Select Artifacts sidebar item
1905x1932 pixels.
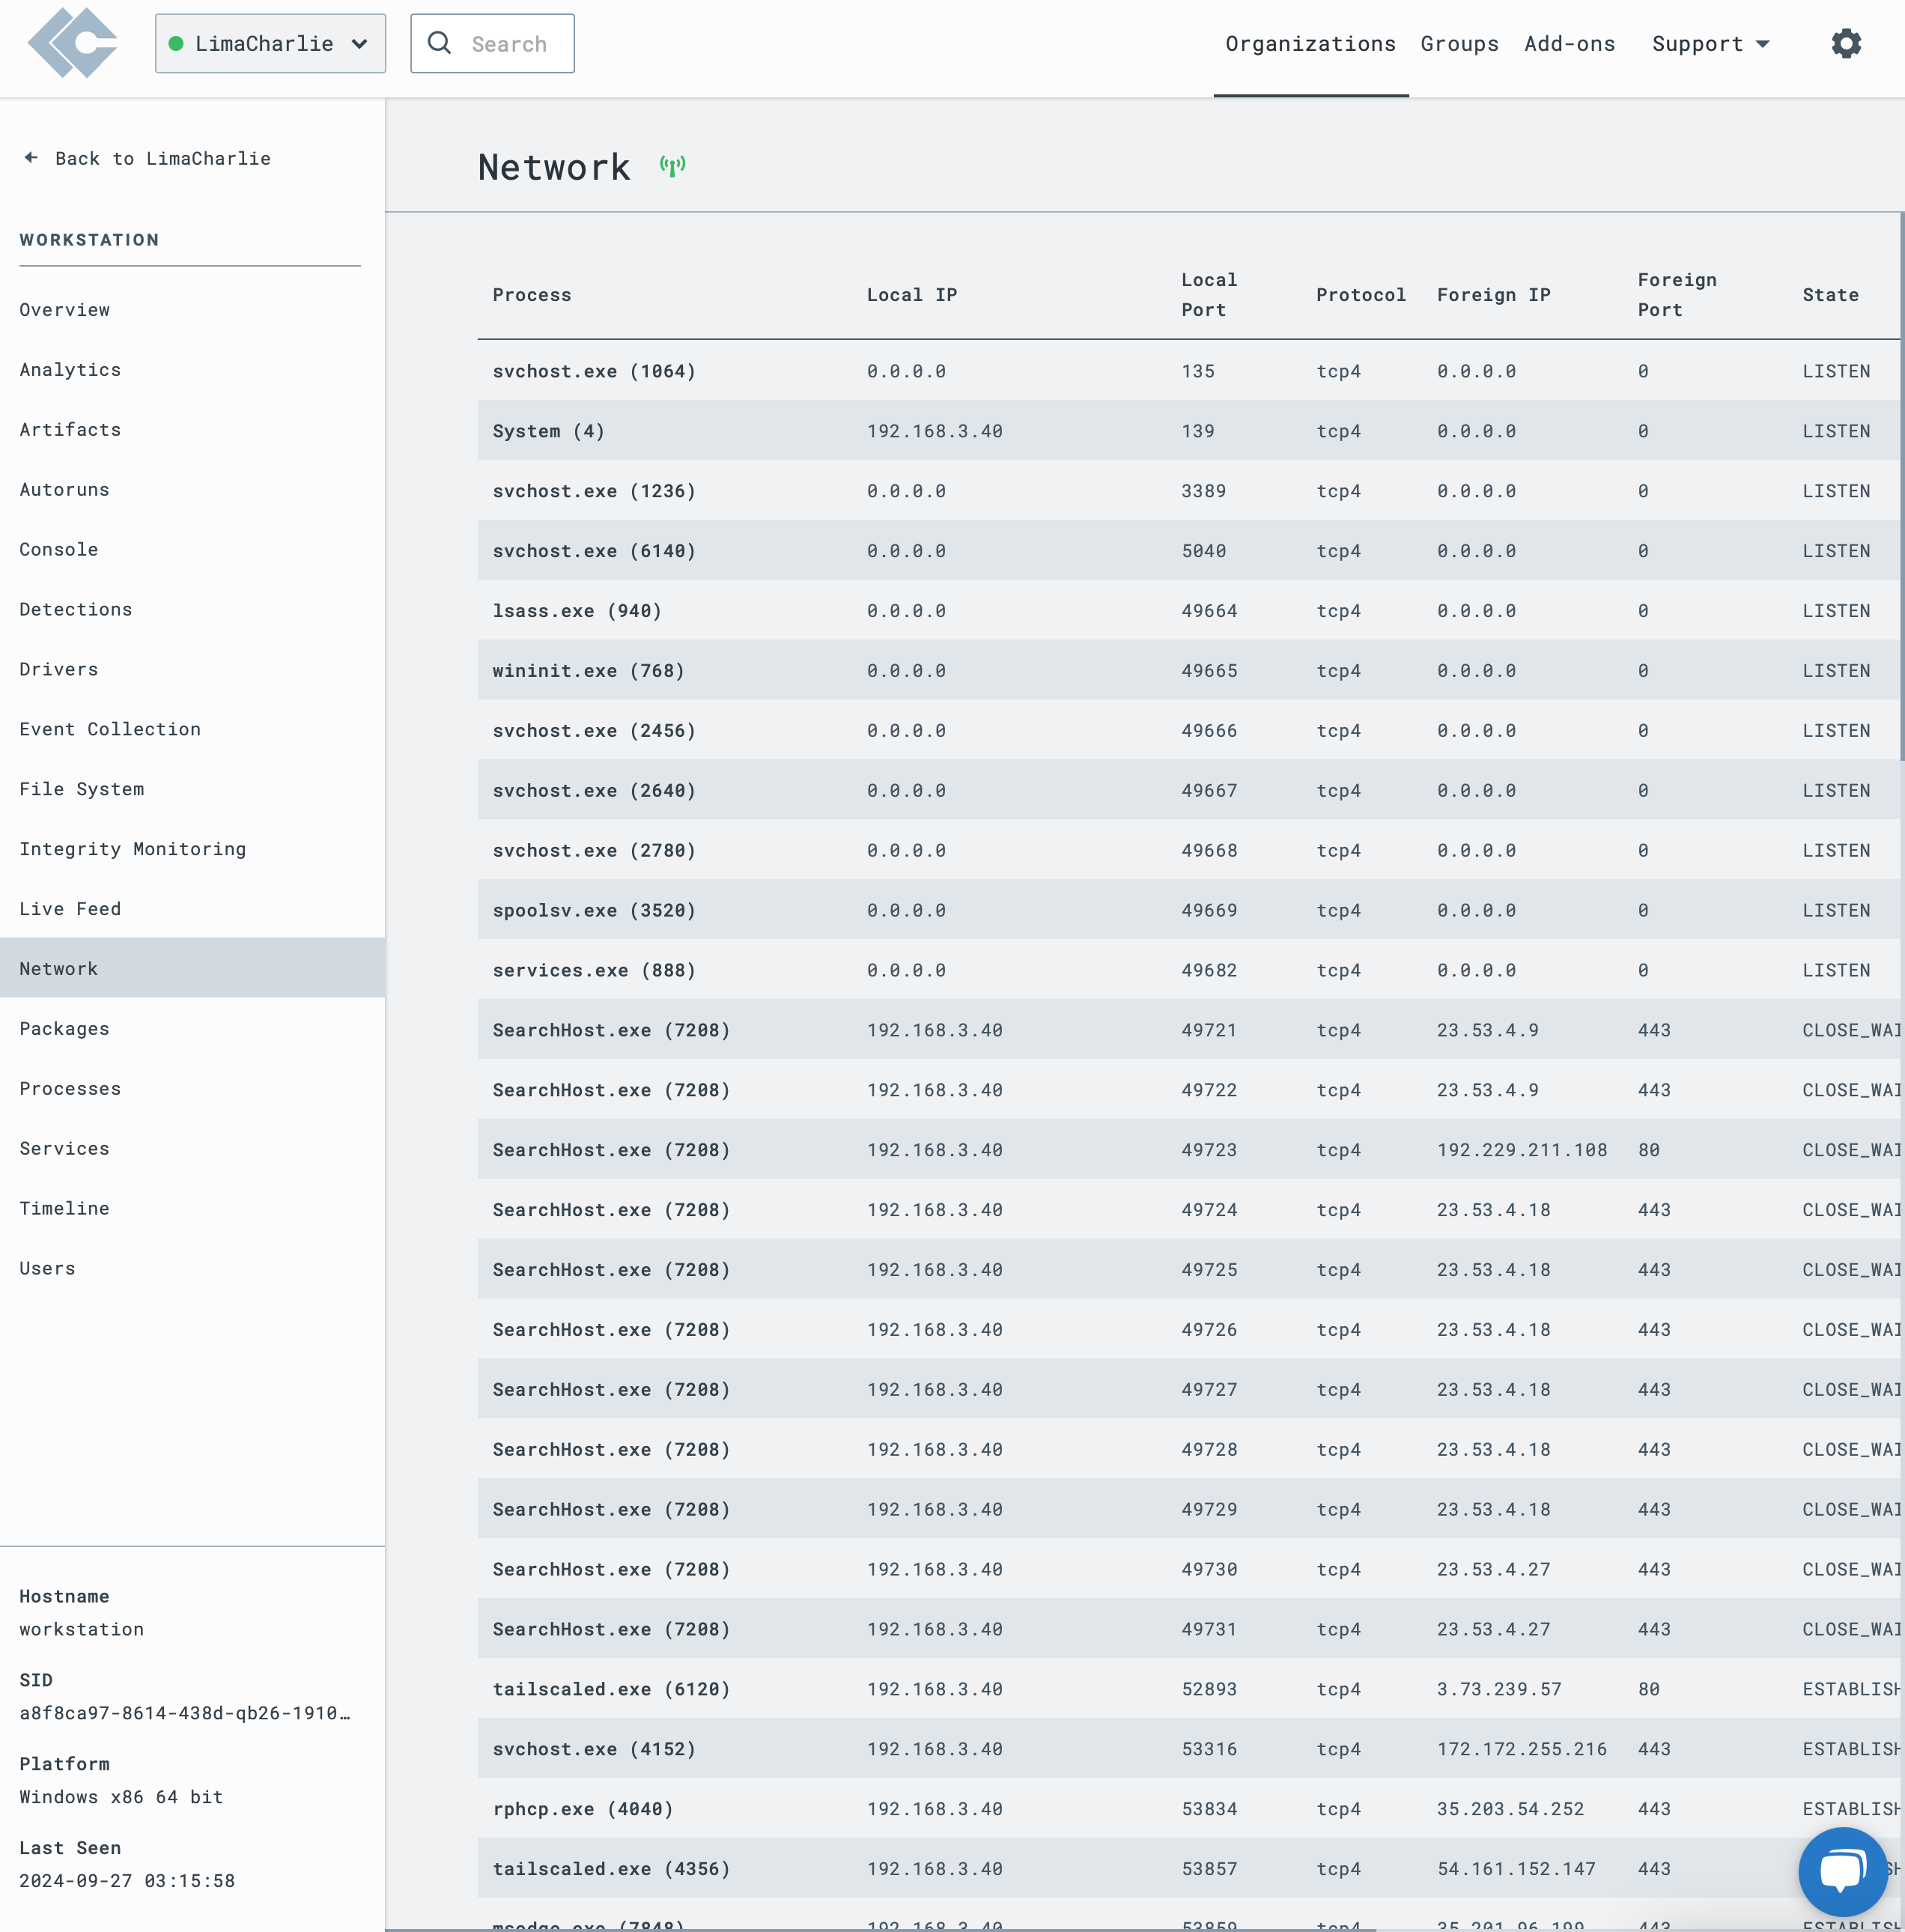pos(192,430)
